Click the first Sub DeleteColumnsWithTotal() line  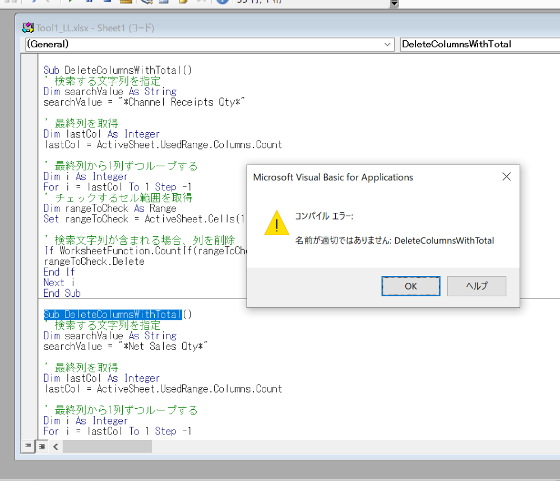118,70
